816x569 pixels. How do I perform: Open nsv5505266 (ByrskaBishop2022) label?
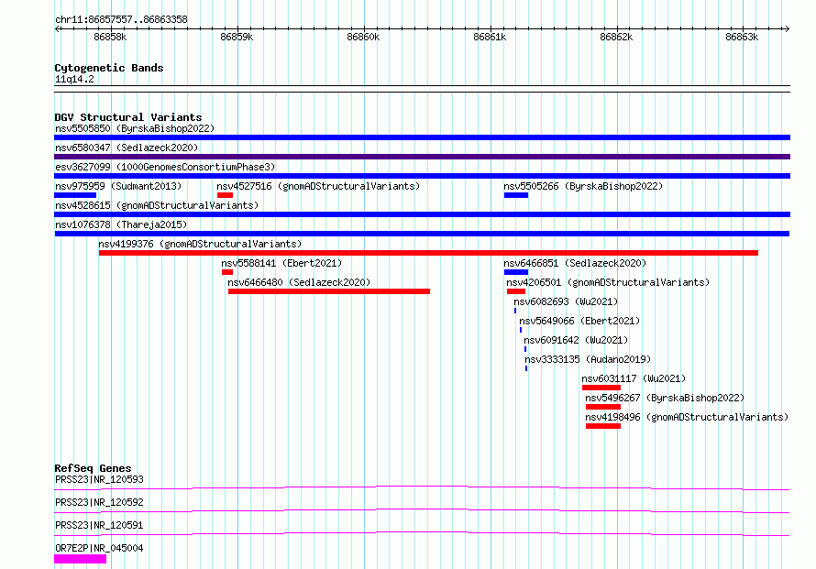click(x=583, y=186)
